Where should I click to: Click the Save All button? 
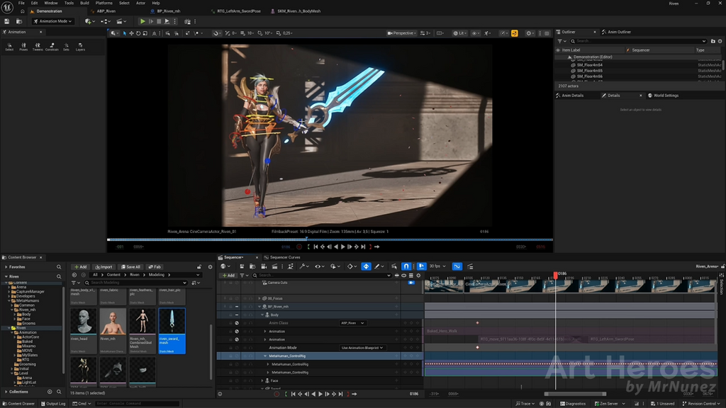[x=130, y=267]
